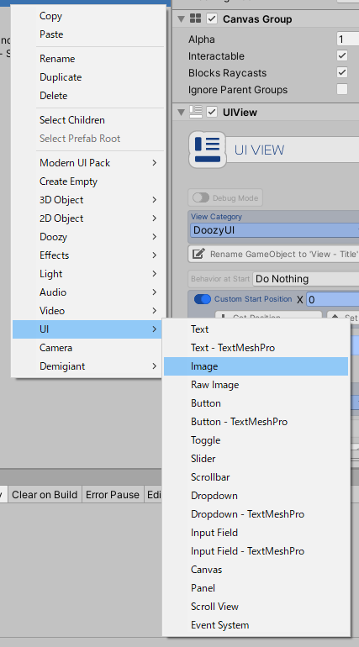Click the Canvas Group component icon

[x=195, y=18]
